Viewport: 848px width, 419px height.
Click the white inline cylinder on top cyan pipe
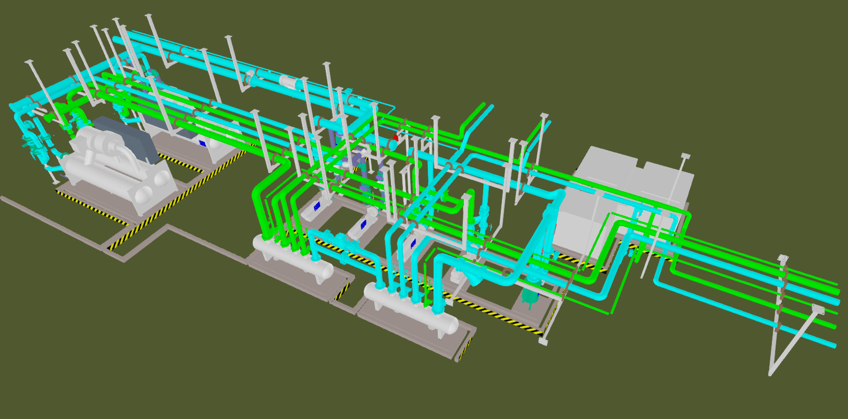[288, 83]
